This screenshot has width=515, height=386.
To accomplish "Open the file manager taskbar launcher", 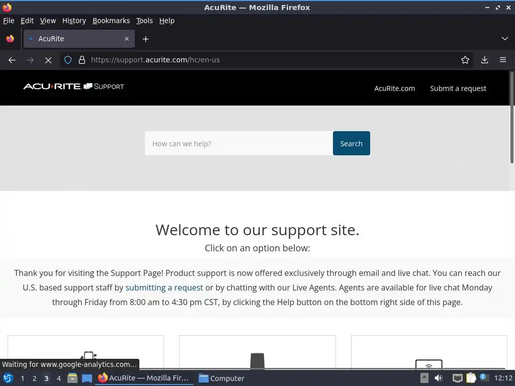I will [72, 378].
